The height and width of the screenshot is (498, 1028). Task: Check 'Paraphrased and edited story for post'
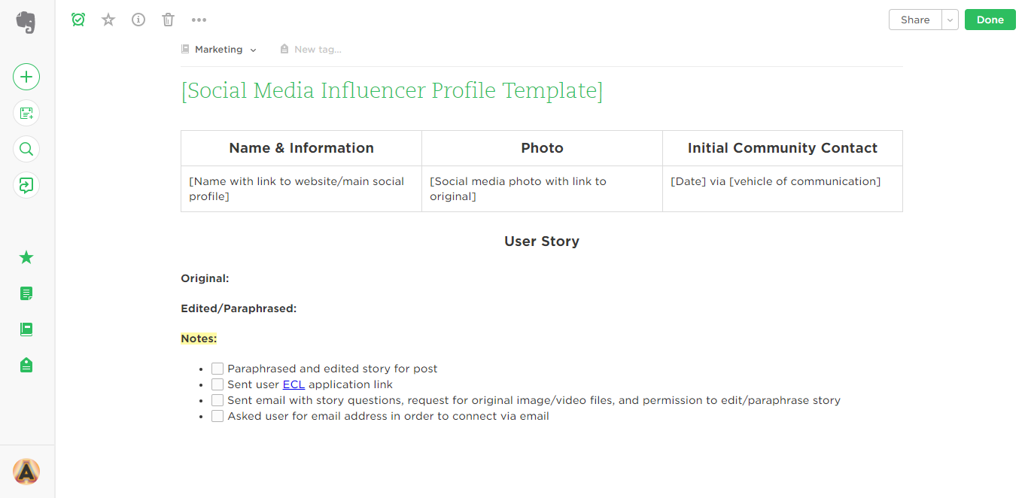coord(217,369)
